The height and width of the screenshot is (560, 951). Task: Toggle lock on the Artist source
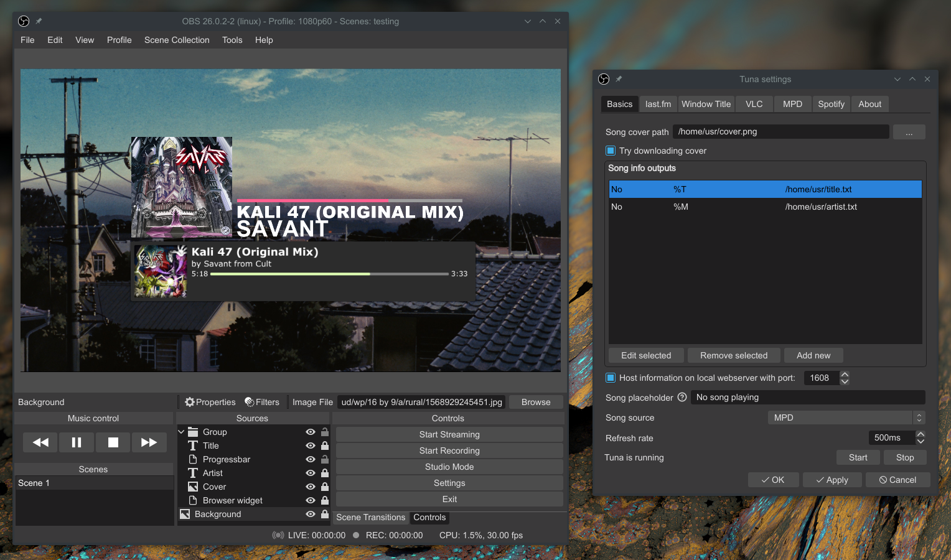(325, 473)
